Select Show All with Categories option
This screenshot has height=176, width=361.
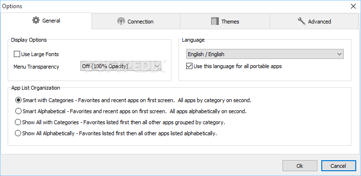[18, 122]
